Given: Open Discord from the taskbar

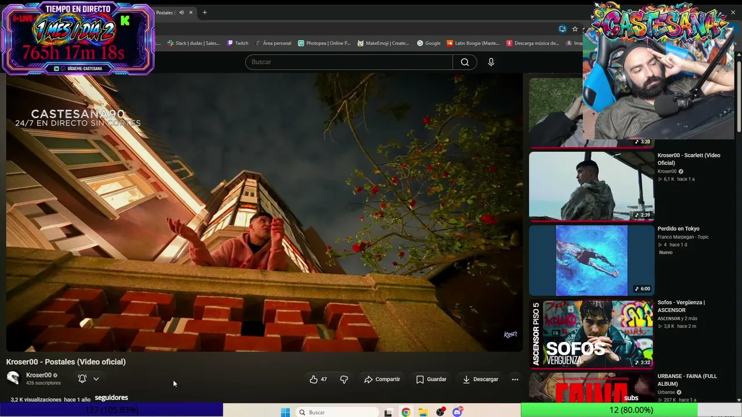Looking at the screenshot, I should 458,412.
